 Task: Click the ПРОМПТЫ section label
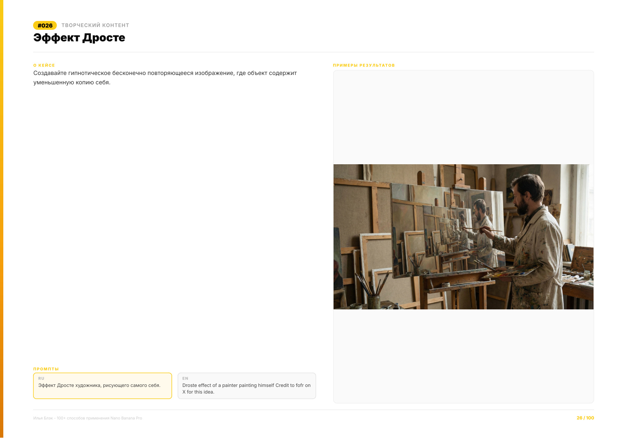(x=46, y=369)
